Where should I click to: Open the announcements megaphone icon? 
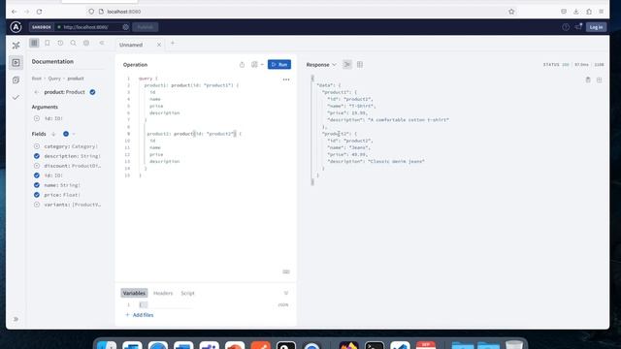578,27
